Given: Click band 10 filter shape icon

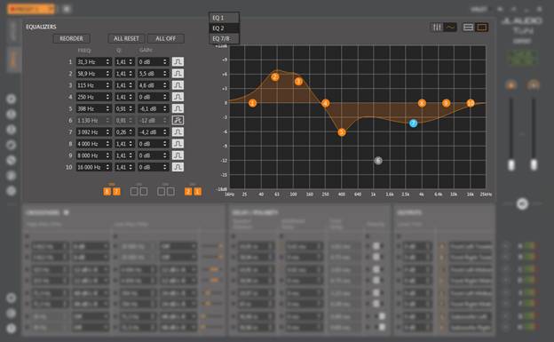Looking at the screenshot, I should point(178,167).
